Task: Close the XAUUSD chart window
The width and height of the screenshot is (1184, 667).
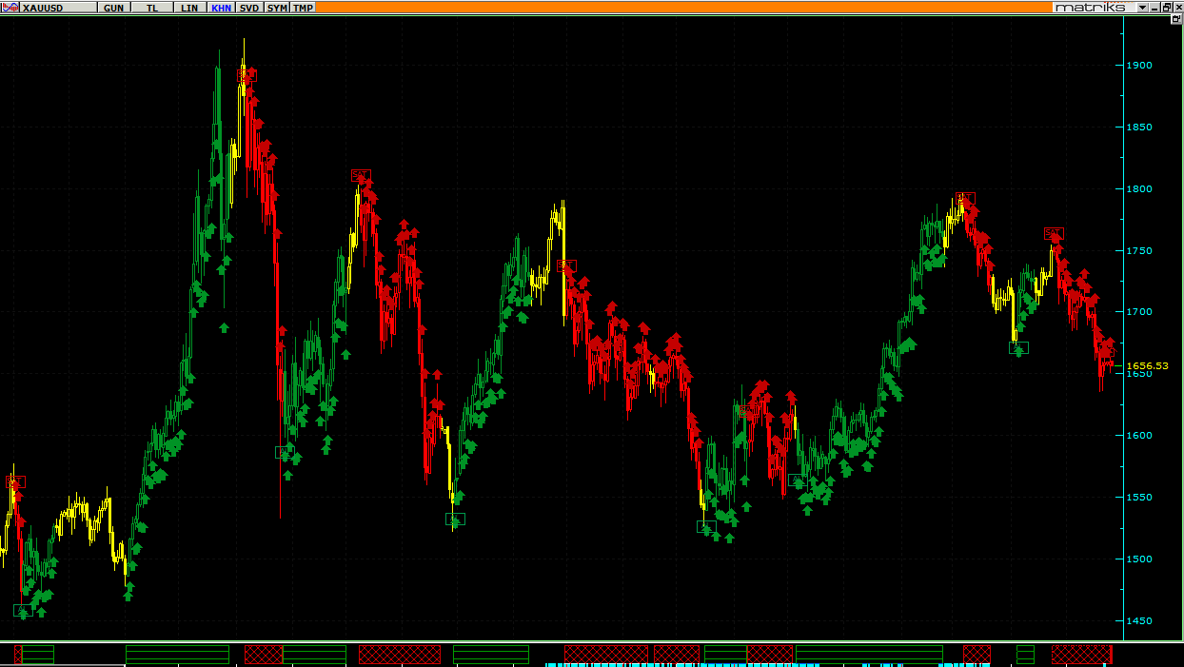Action: [x=1177, y=7]
